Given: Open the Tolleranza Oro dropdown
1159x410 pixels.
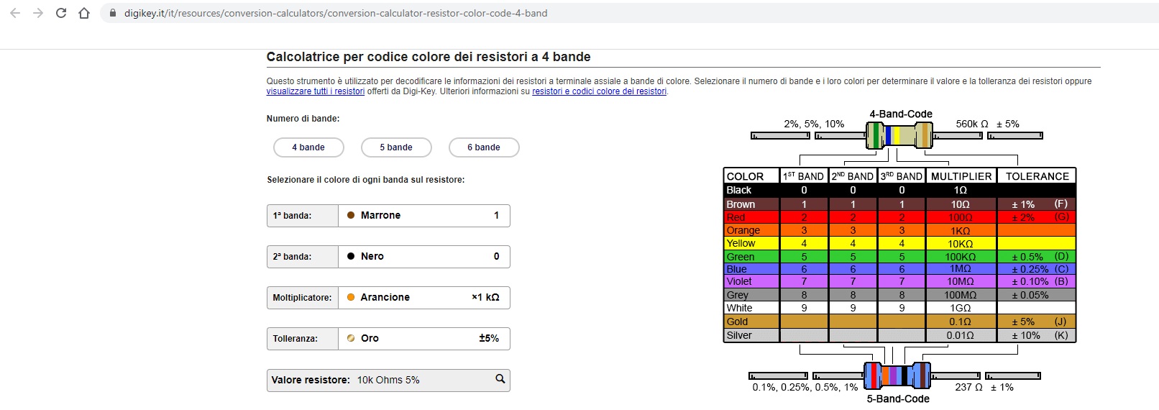Looking at the screenshot, I should click(424, 339).
